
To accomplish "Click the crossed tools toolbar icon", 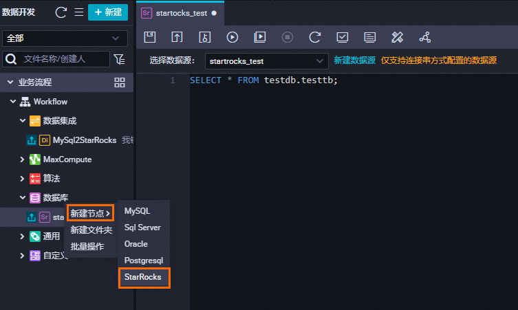I will pyautogui.click(x=397, y=37).
